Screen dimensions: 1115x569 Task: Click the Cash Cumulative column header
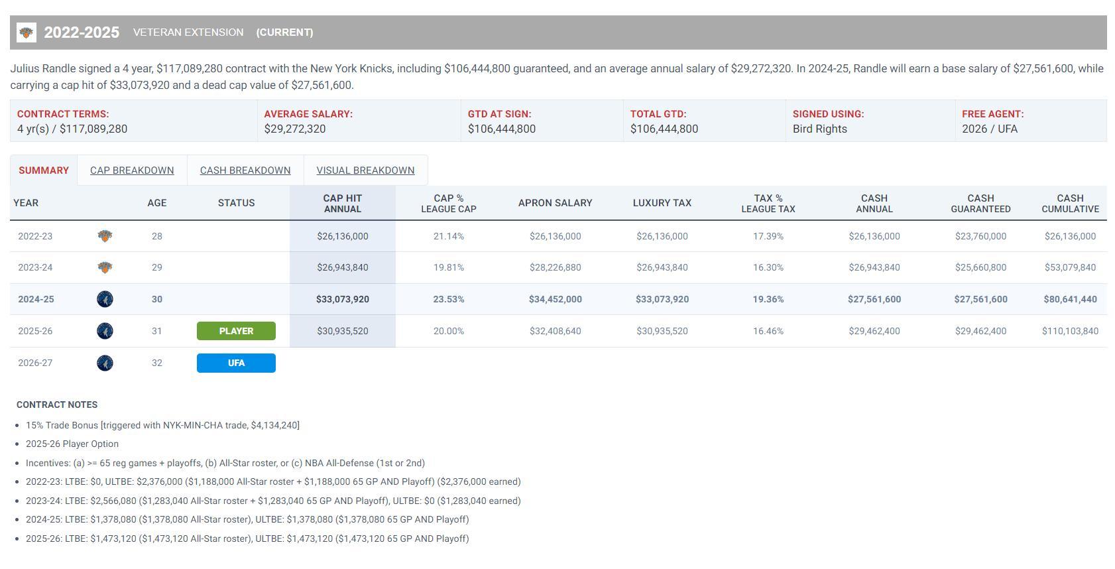(x=1070, y=203)
